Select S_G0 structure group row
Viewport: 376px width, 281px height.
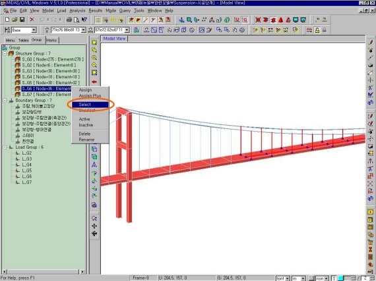point(53,59)
